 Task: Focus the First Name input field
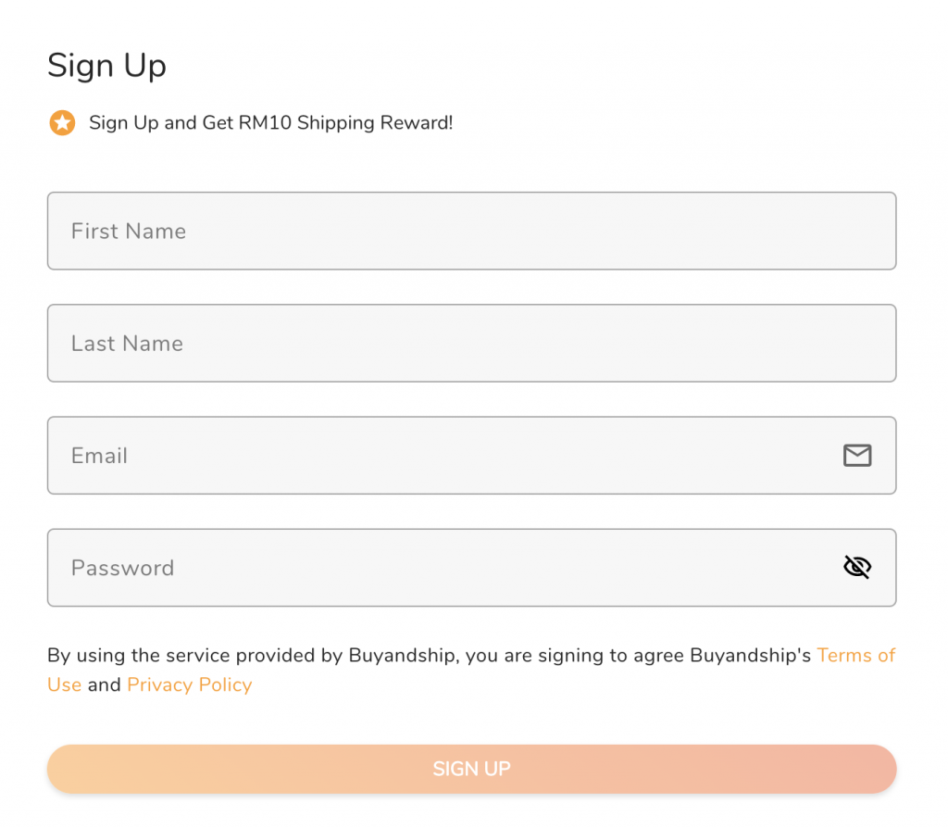click(x=471, y=231)
